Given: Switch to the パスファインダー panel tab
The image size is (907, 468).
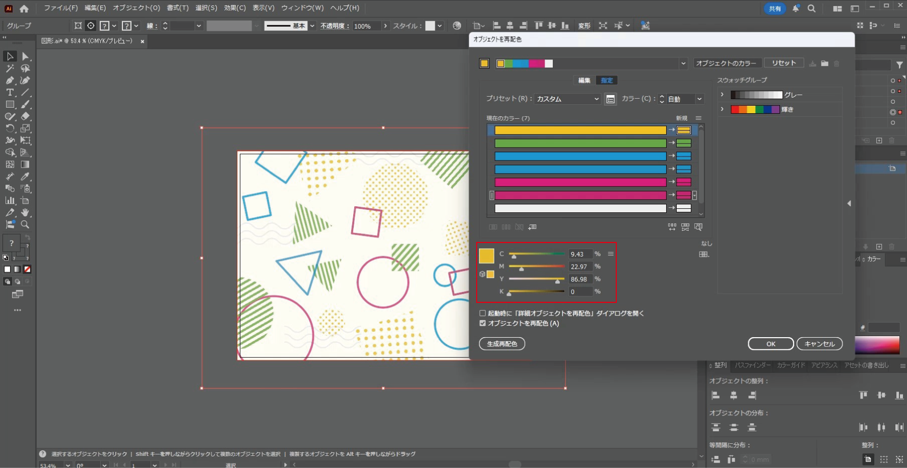Looking at the screenshot, I should click(753, 365).
